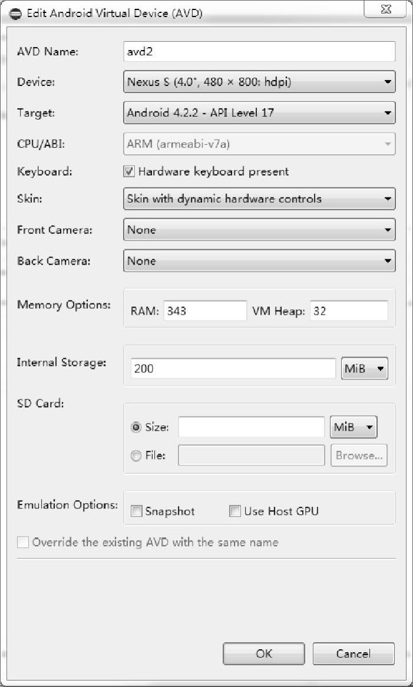Open the Target dropdown for Android 4.2.2
Screen dimensions: 413x687
pos(259,113)
